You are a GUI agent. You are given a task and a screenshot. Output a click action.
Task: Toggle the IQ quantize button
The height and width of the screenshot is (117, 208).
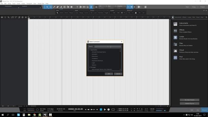96,7
